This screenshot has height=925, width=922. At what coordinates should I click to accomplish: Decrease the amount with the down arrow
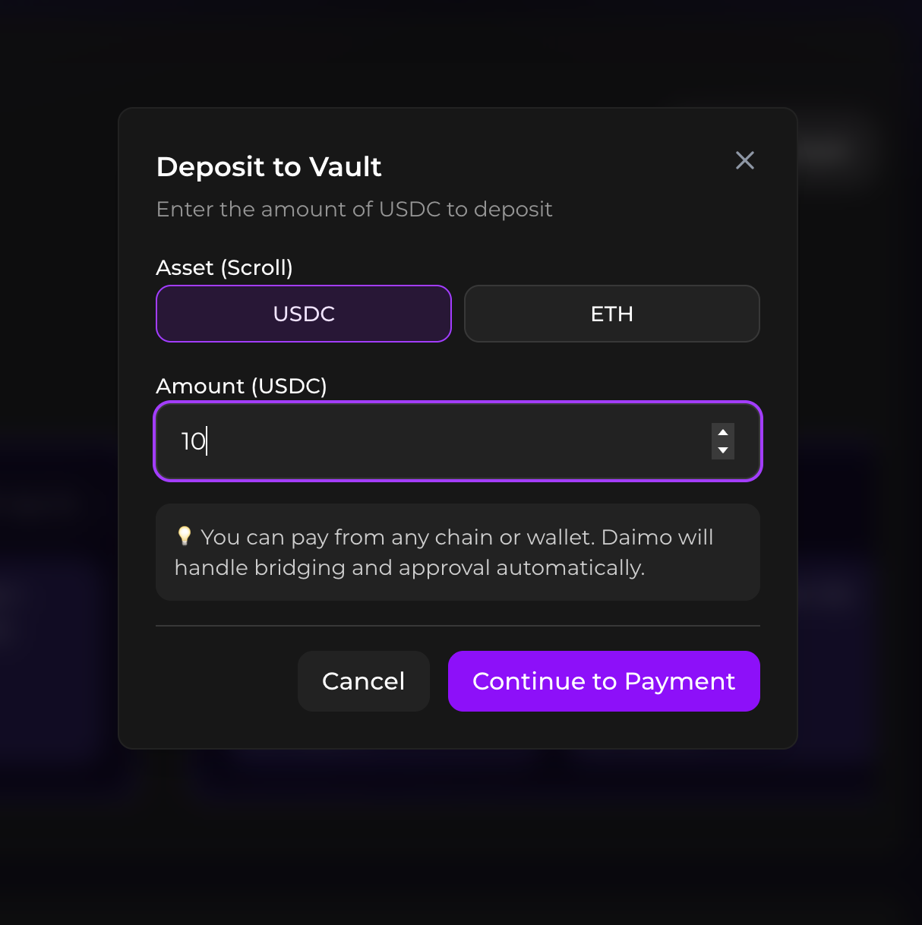coord(723,450)
